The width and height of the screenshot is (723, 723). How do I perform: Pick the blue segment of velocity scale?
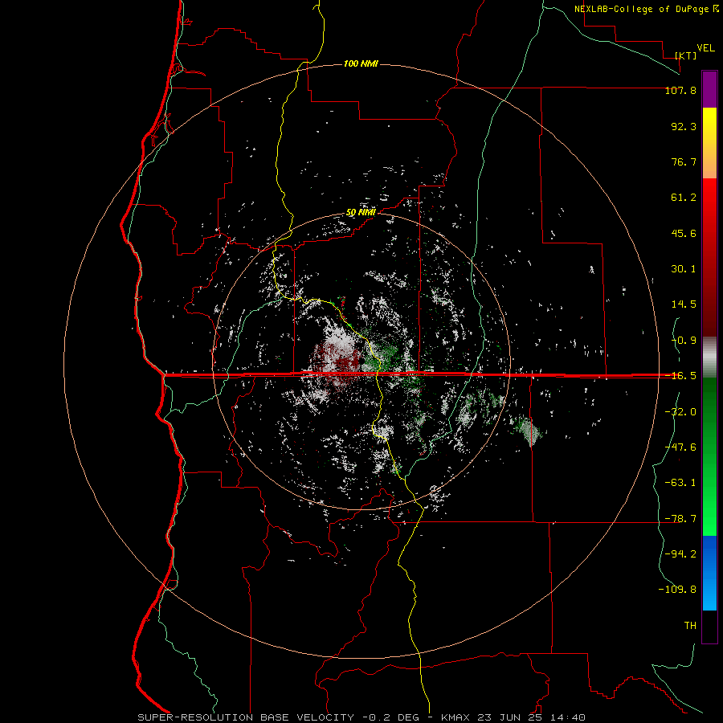coord(709,573)
